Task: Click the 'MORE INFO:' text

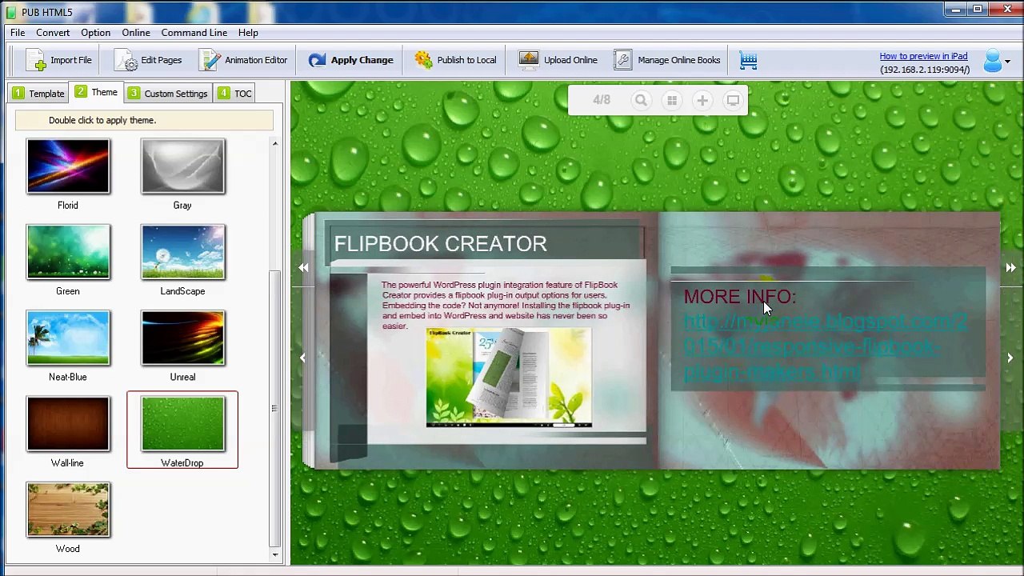Action: click(740, 296)
